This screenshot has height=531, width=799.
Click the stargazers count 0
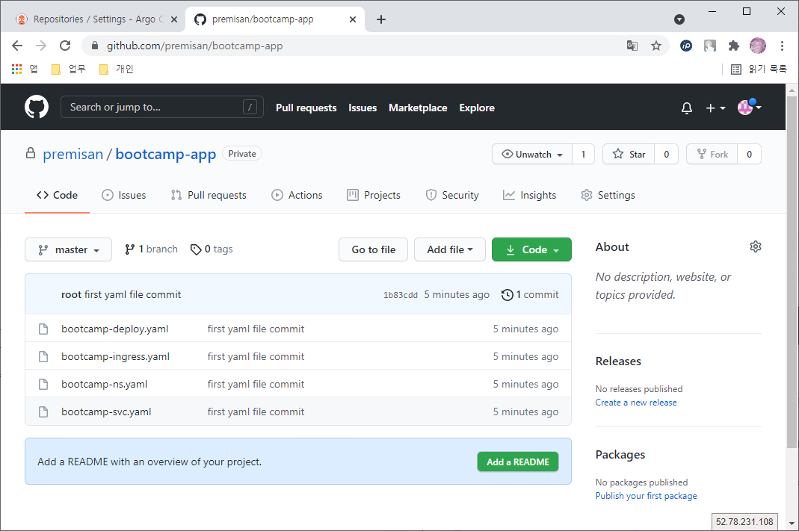[667, 155]
